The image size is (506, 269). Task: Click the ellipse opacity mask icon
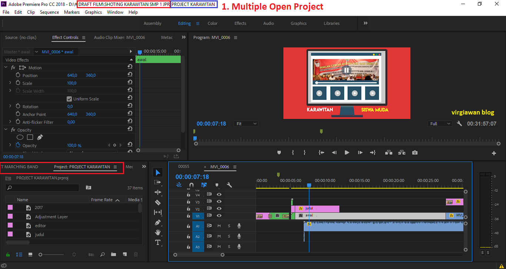20,137
